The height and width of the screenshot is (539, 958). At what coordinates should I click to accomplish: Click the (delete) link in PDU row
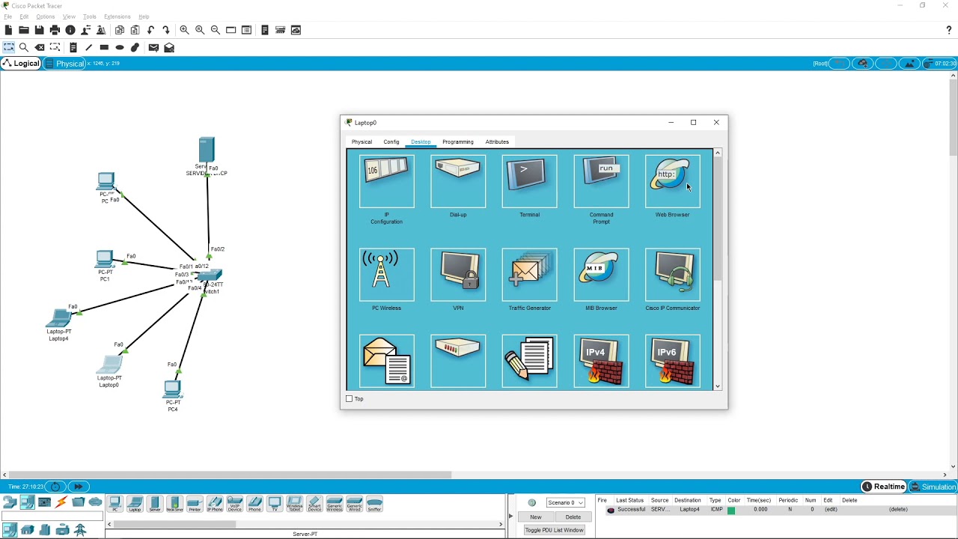click(898, 510)
